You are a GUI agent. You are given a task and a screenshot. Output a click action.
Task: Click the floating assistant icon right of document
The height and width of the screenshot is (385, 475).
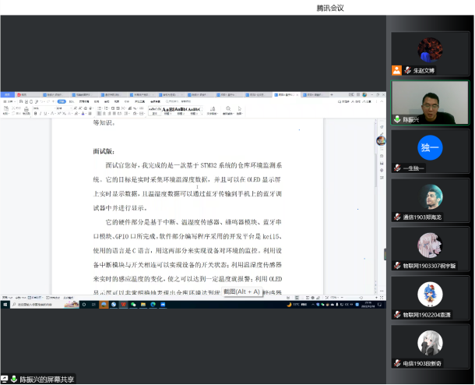381,140
